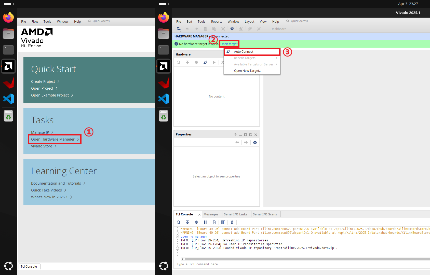Click the Open target link
Viewport: 430px width, 275px height.
coord(229,44)
